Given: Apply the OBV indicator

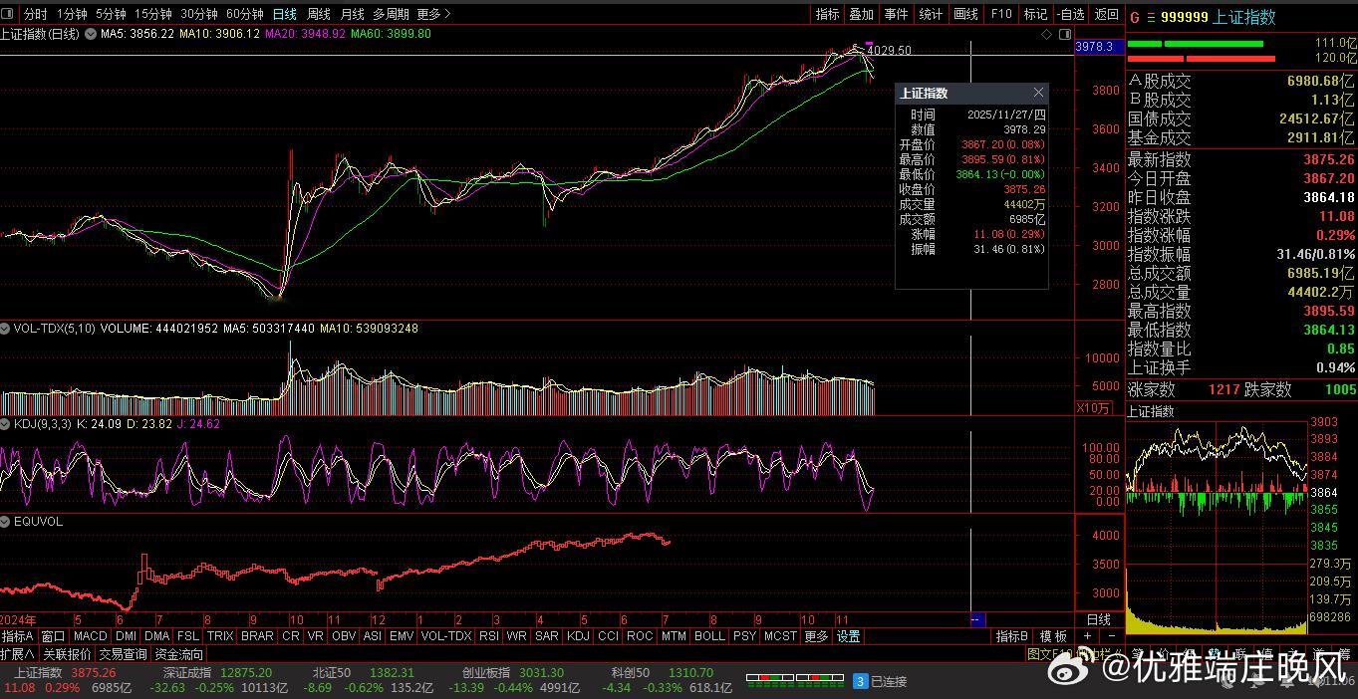Looking at the screenshot, I should coord(344,636).
